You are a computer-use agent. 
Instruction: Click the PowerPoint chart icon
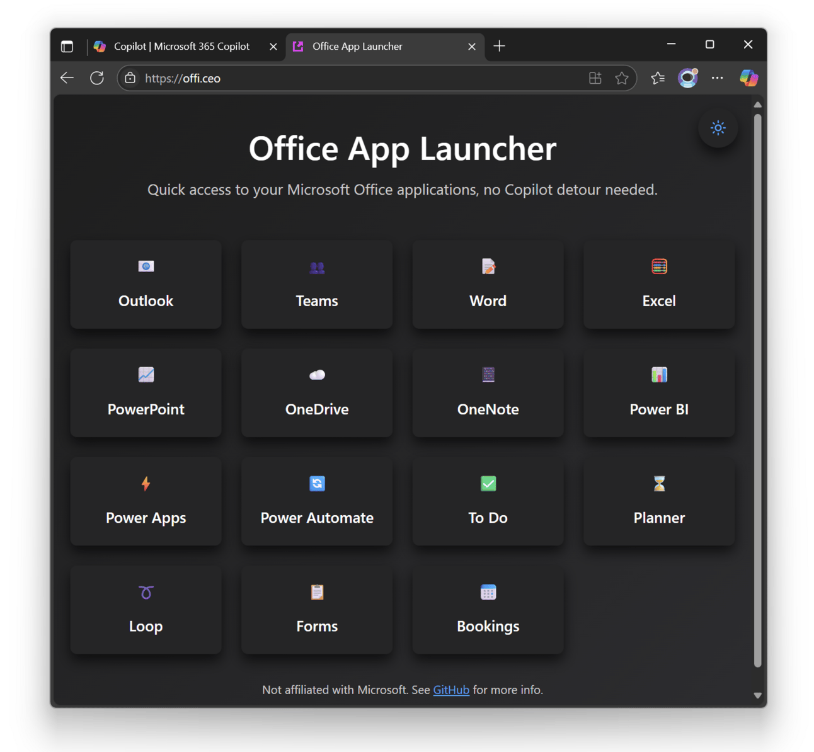tap(146, 375)
